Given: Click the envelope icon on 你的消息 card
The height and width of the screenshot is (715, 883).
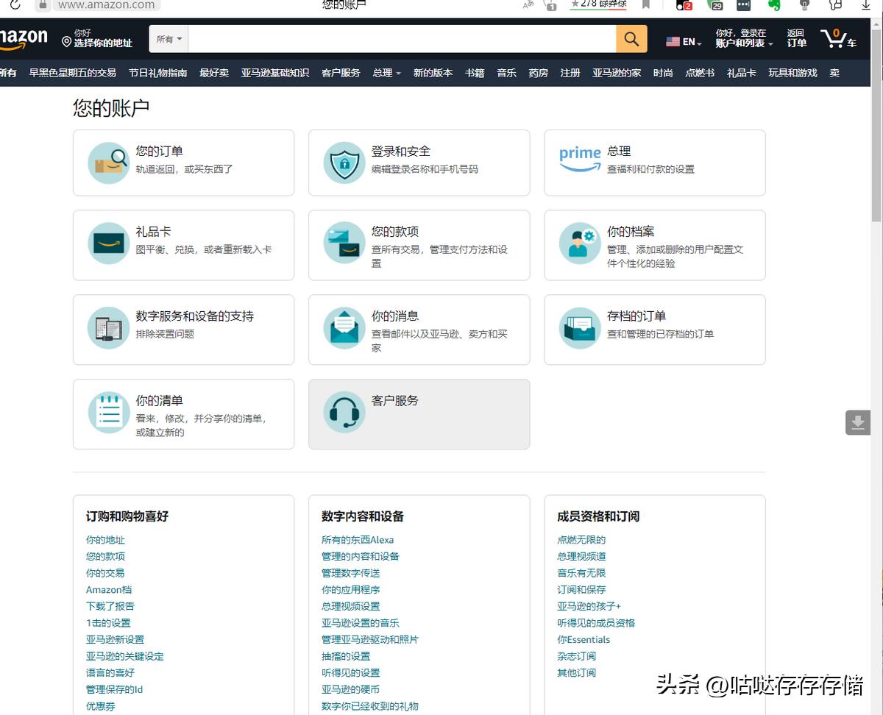Looking at the screenshot, I should pos(343,330).
